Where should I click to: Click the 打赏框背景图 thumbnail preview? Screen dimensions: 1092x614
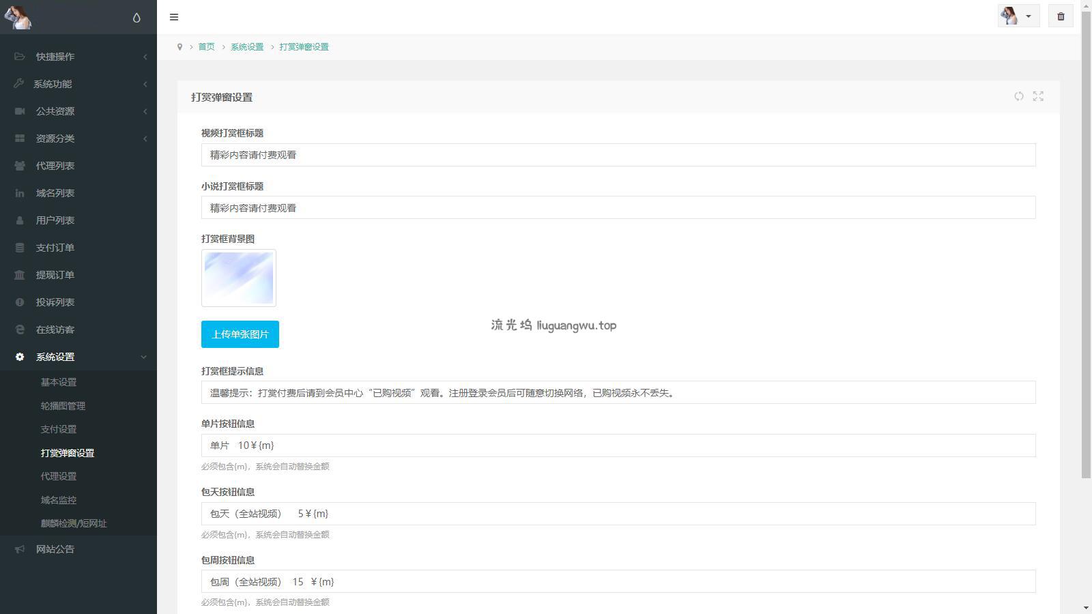pyautogui.click(x=239, y=278)
